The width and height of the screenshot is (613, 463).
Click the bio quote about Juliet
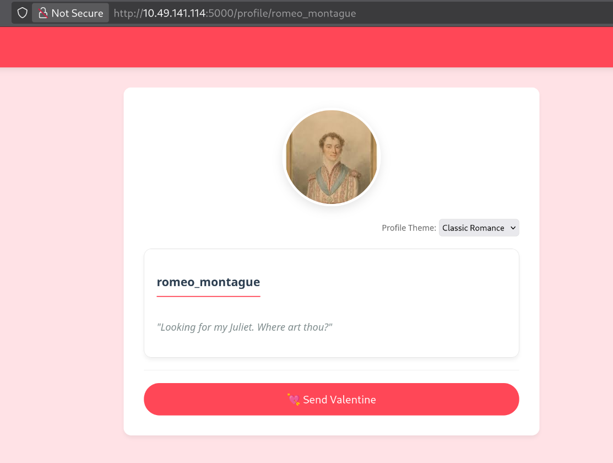click(x=245, y=326)
